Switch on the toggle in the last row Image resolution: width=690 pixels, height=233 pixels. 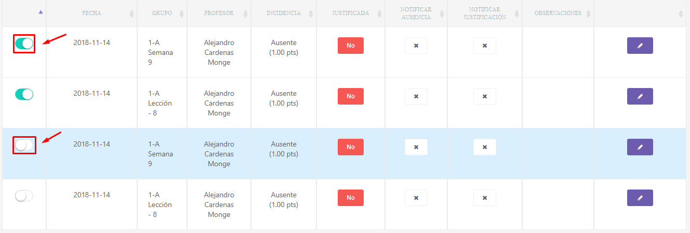[24, 196]
